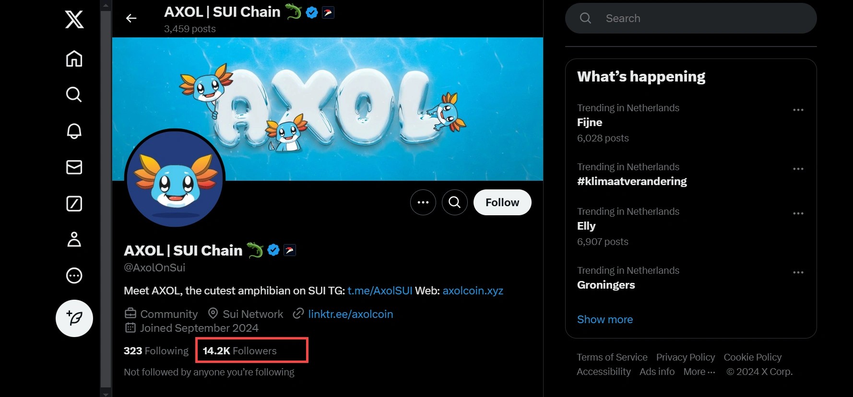Click Show more under trends

[x=604, y=319]
